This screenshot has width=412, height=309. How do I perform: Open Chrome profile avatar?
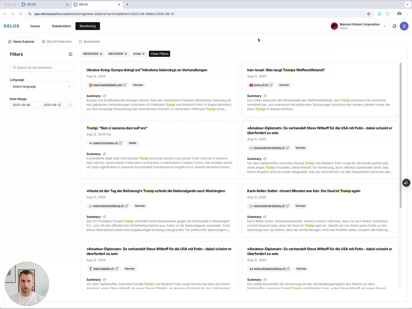pos(399,14)
